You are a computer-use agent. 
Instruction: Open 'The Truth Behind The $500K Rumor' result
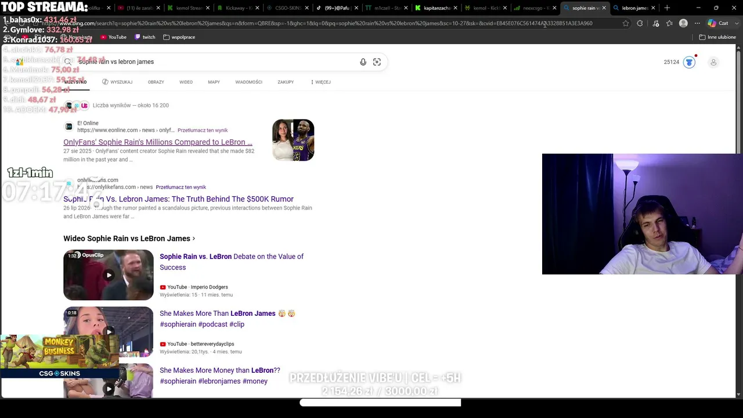pyautogui.click(x=178, y=199)
